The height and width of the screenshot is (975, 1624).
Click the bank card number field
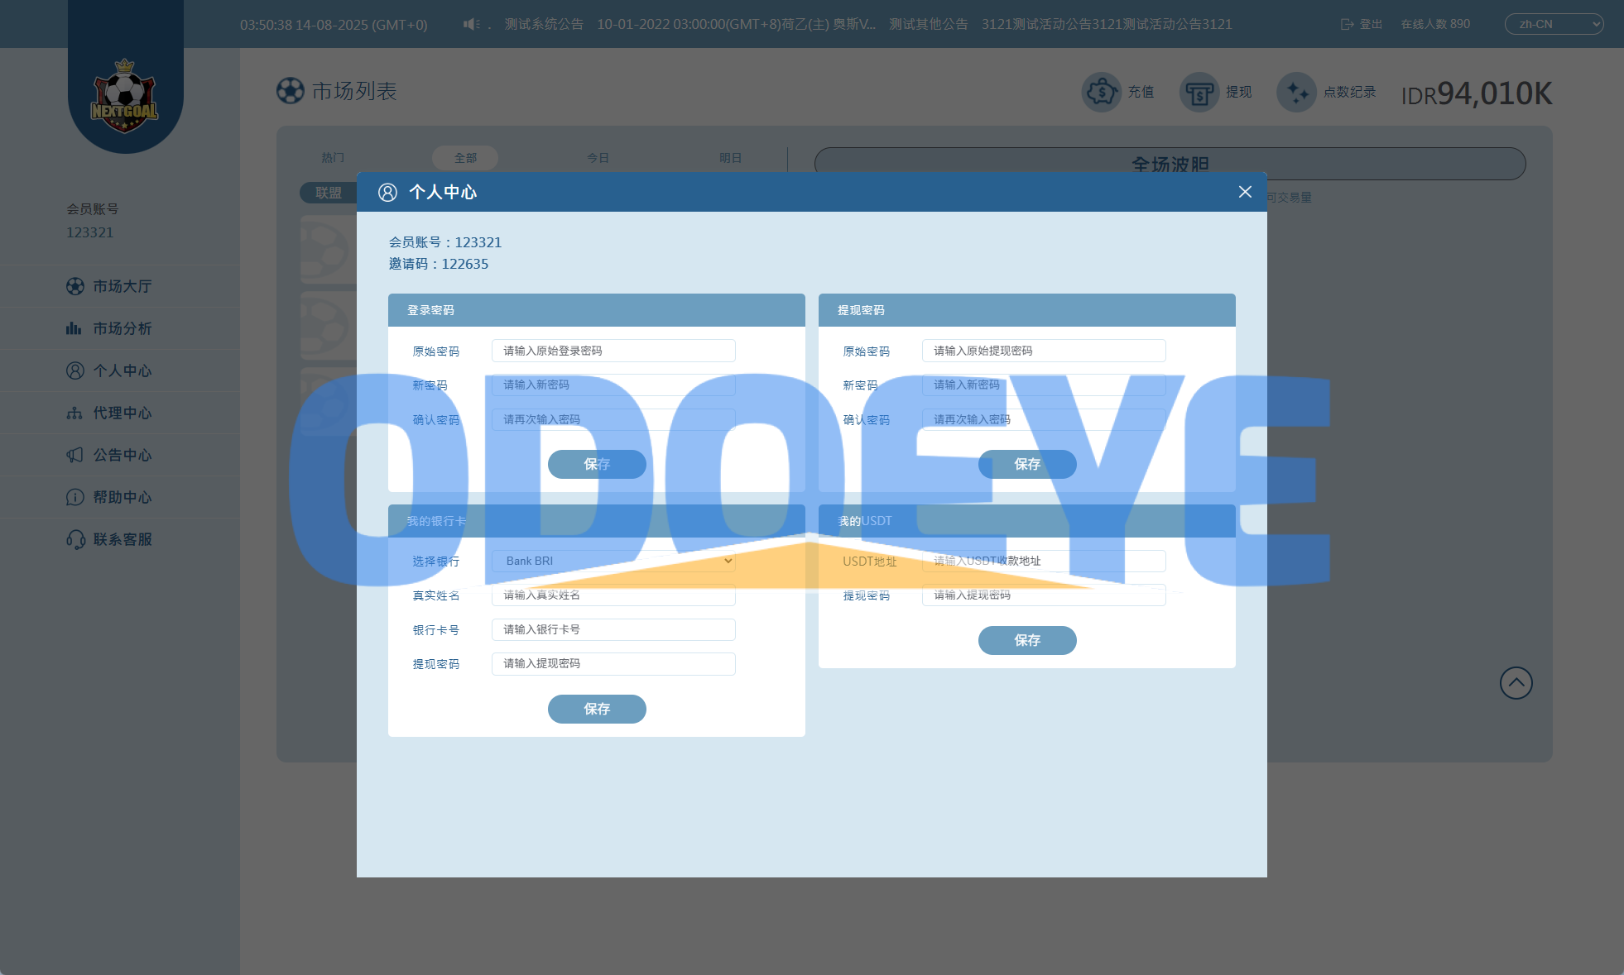click(613, 629)
